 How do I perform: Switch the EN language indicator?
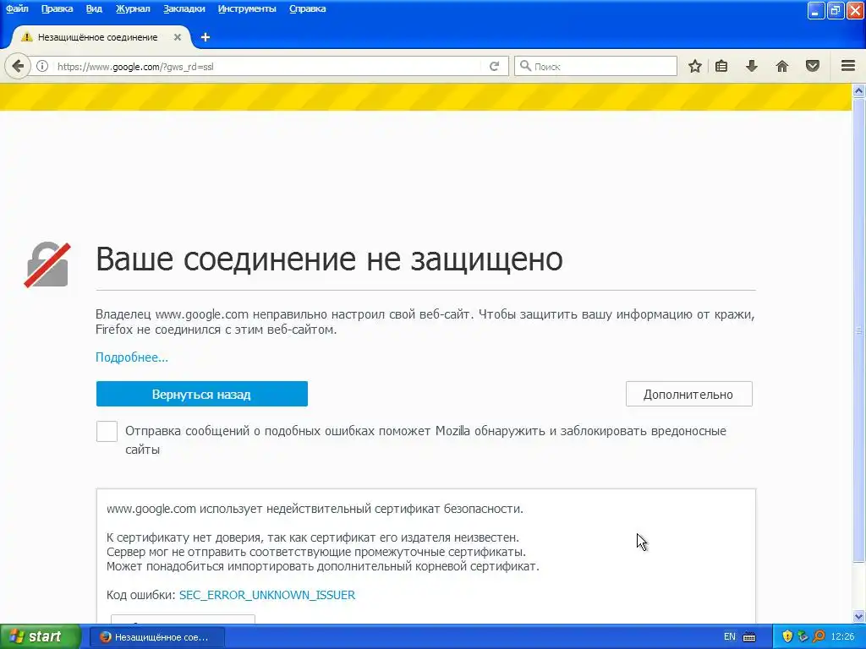730,637
